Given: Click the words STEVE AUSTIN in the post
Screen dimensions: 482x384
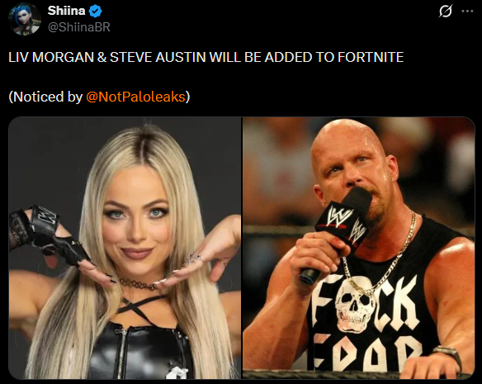Looking at the screenshot, I should [x=158, y=57].
